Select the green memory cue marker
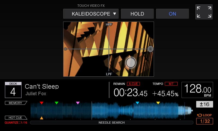The image size is (218, 131). coord(57,103)
